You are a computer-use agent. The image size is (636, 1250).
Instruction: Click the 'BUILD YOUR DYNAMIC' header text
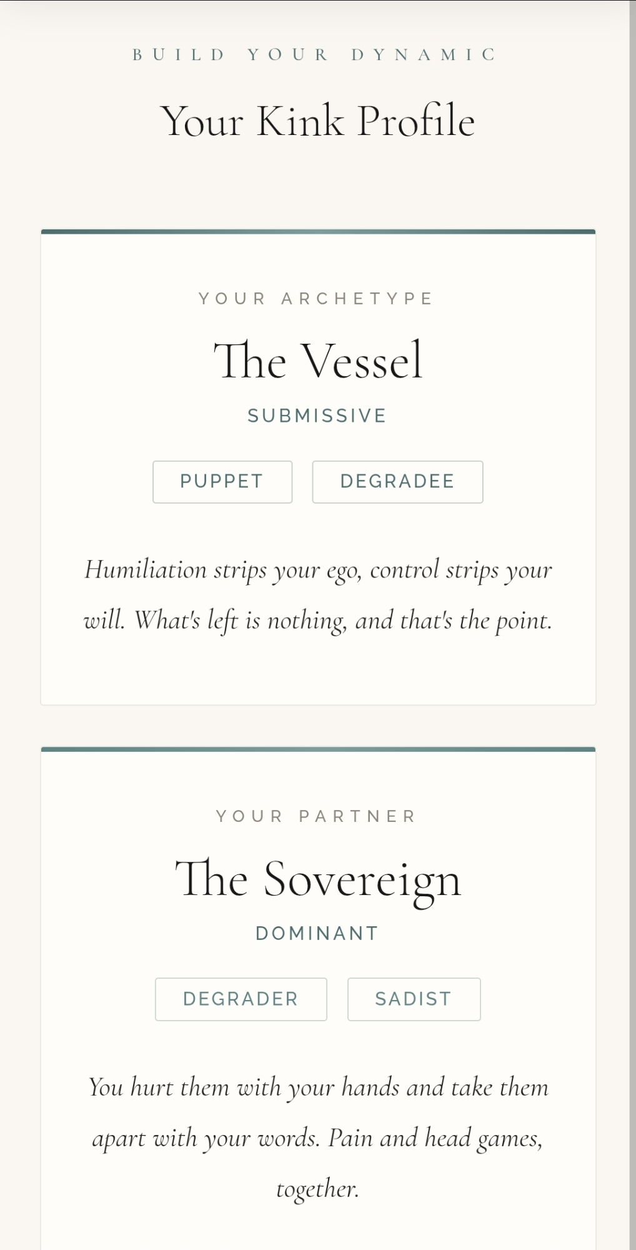pos(315,55)
